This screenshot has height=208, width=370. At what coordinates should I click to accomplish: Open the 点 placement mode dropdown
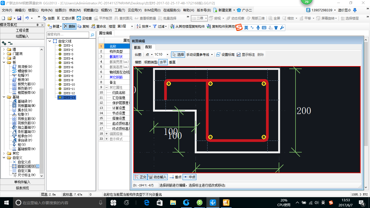coord(152,54)
